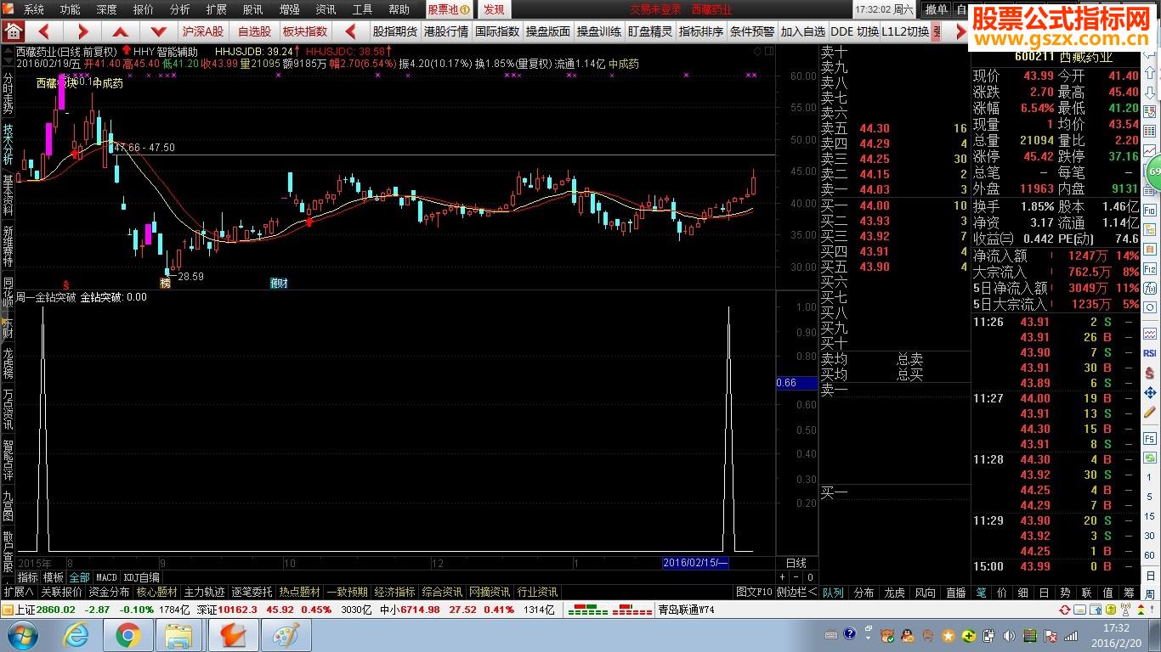The image size is (1161, 652).
Task: Open the 图文F10 button
Action: pyautogui.click(x=754, y=592)
